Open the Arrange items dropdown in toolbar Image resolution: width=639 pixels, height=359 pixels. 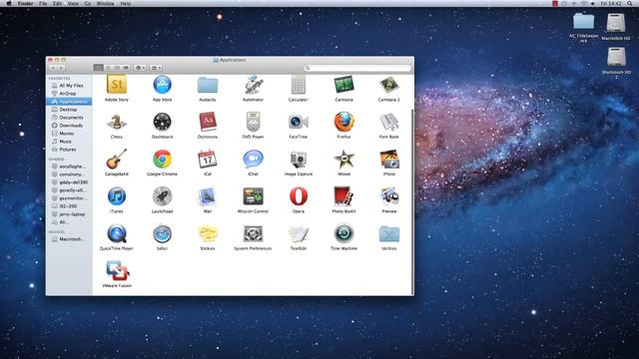[x=156, y=68]
